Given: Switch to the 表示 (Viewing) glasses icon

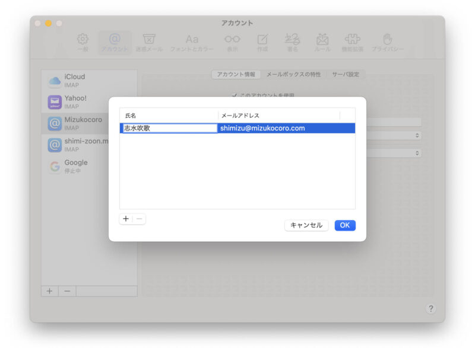Looking at the screenshot, I should [x=232, y=43].
